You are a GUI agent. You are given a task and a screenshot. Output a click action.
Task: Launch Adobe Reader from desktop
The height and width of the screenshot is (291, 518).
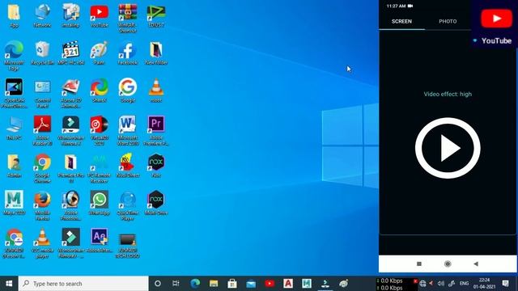(x=42, y=131)
